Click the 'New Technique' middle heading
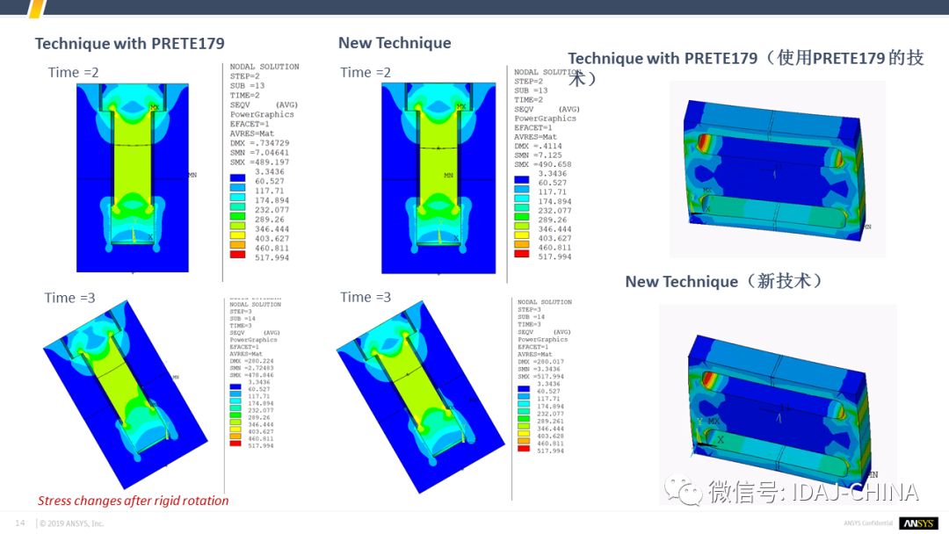The width and height of the screenshot is (949, 534). 395,43
